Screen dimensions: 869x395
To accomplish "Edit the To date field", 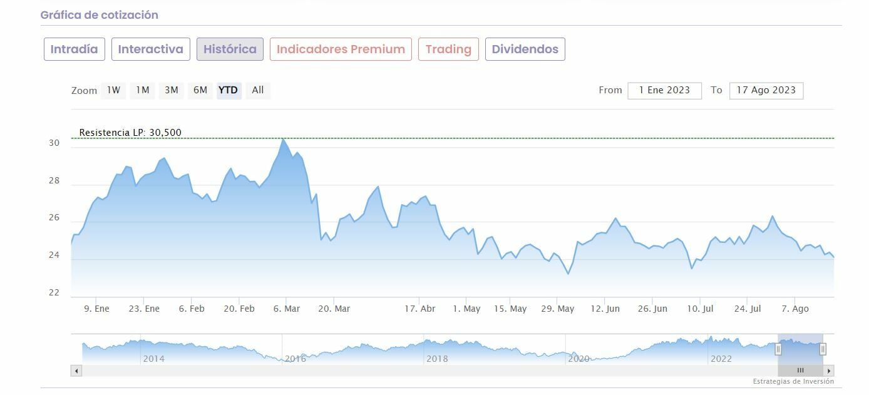I will [766, 90].
